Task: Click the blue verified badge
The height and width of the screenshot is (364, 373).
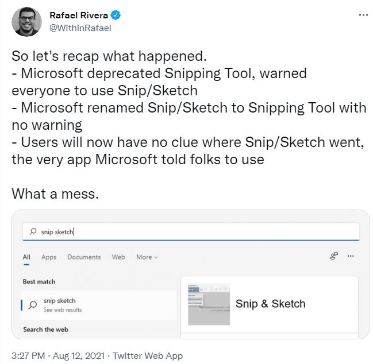Action: tap(116, 15)
